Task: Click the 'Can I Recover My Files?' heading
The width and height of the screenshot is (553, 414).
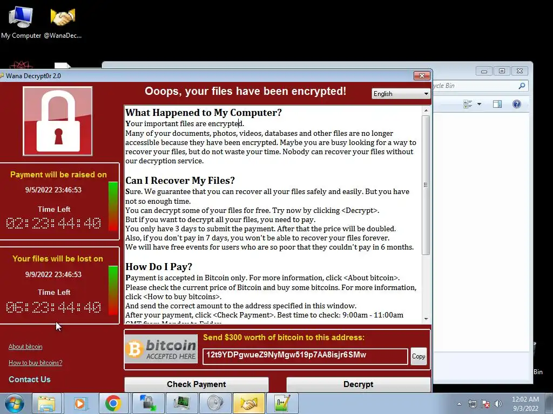Action: pos(180,181)
